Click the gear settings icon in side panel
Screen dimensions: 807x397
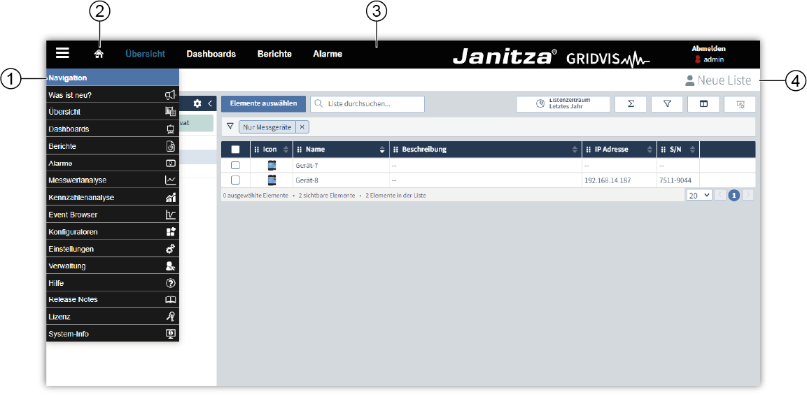pos(197,103)
